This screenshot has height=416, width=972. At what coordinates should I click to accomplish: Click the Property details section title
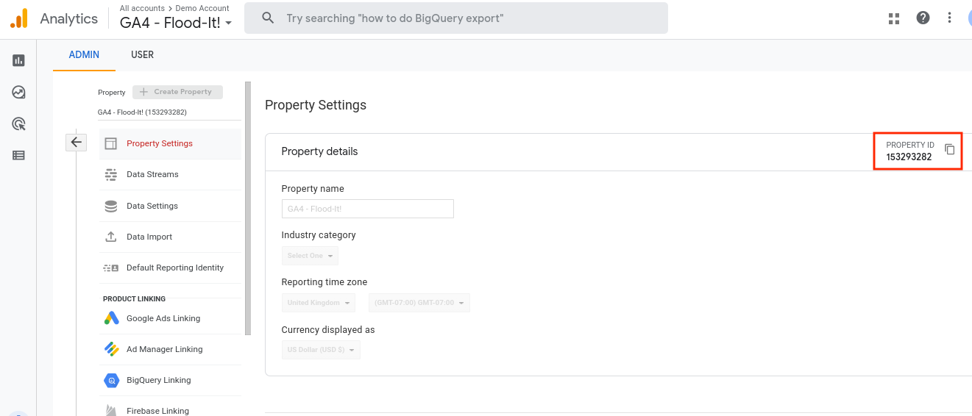tap(319, 151)
